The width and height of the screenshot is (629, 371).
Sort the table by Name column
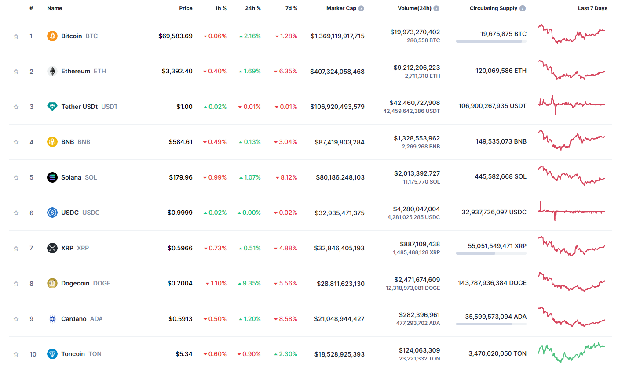pos(55,8)
